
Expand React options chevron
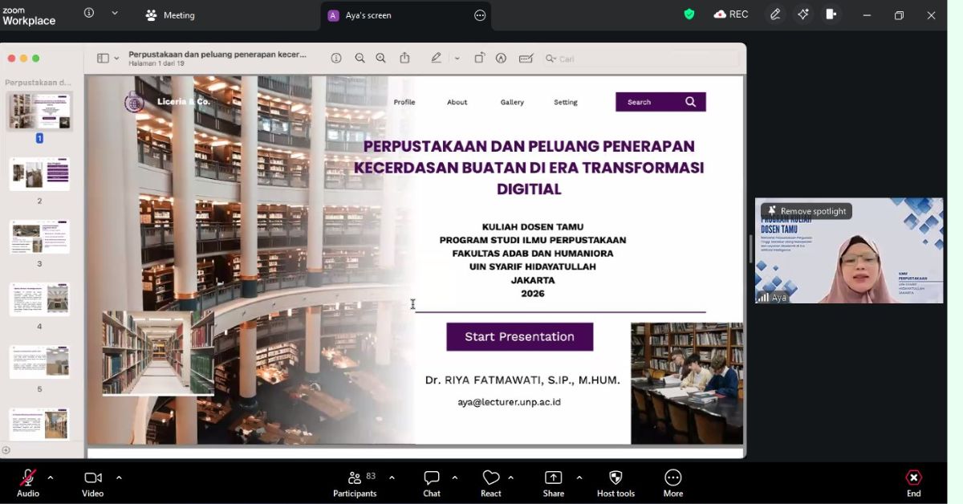(510, 478)
